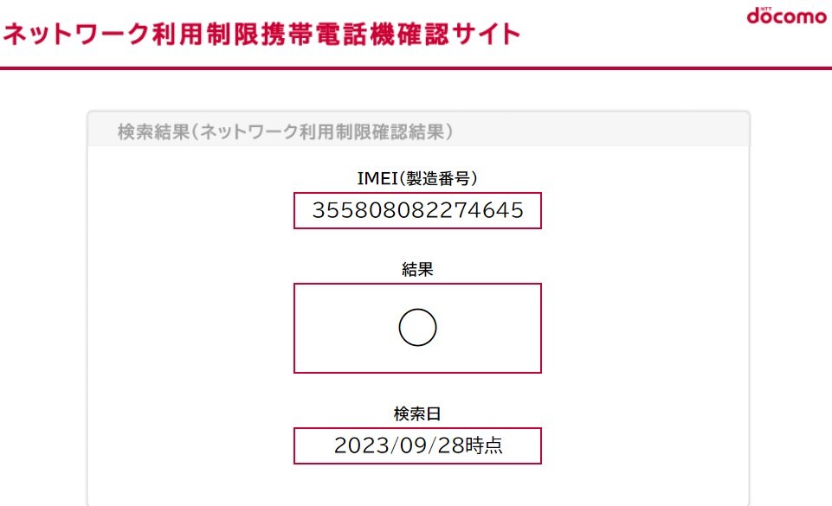Image resolution: width=832 pixels, height=506 pixels.
Task: Click the red divider line under the title
Action: (x=416, y=67)
